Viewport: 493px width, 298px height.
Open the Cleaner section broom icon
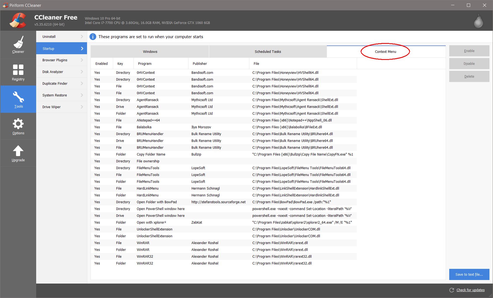(x=18, y=42)
